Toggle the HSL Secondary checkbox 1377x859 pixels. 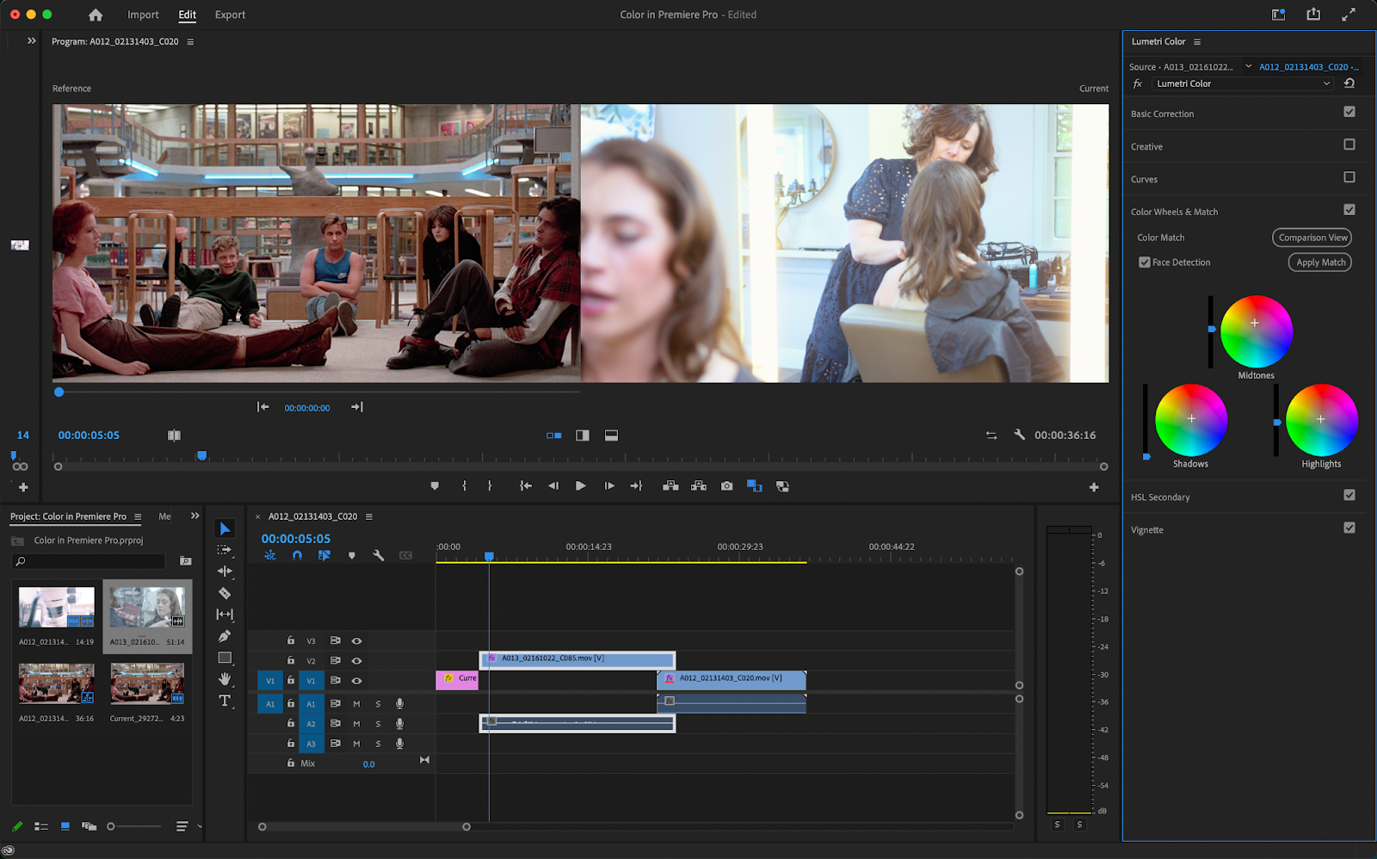[1349, 495]
